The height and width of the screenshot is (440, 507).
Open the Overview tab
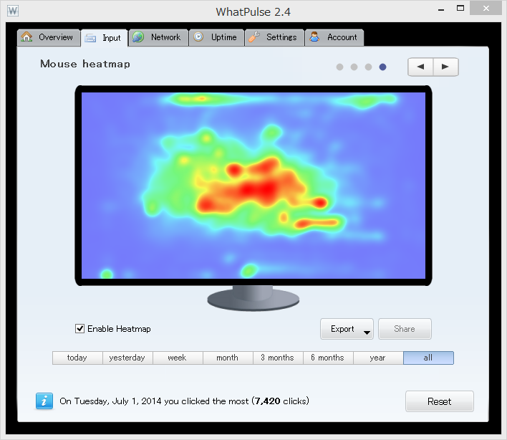coord(49,37)
